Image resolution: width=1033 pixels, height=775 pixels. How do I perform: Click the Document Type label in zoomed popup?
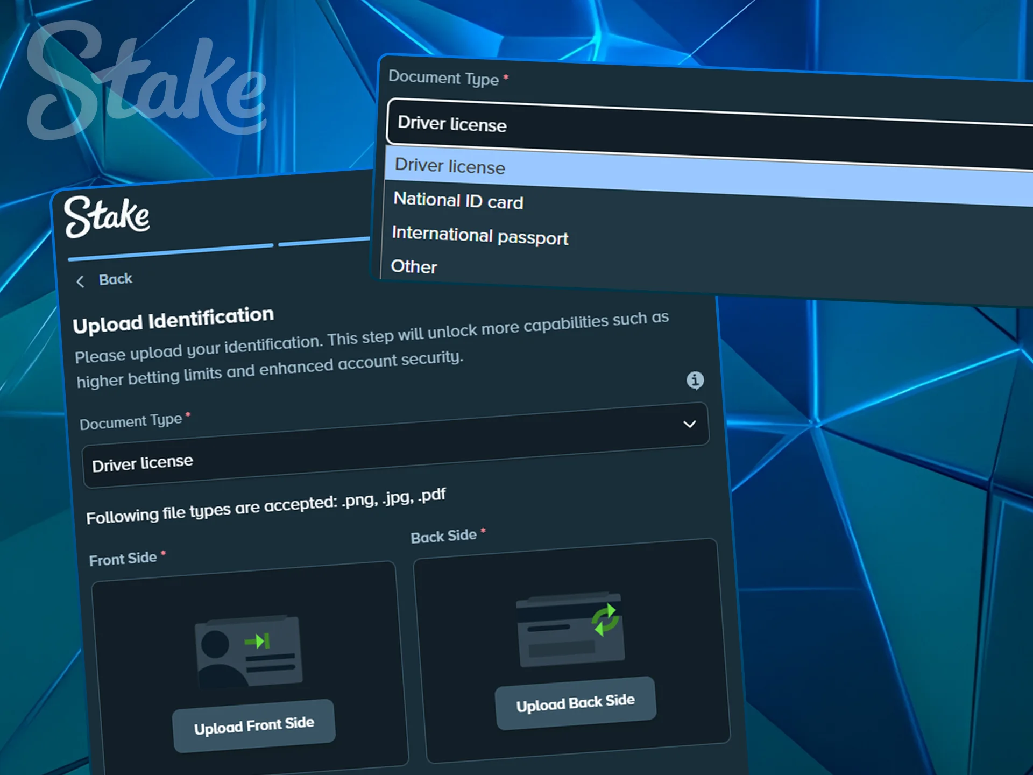tap(444, 78)
